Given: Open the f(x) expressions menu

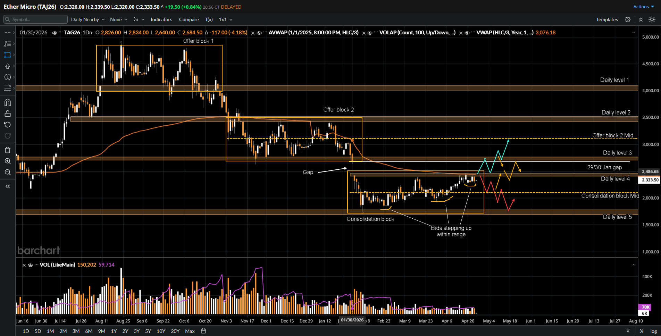Looking at the screenshot, I should tap(209, 19).
